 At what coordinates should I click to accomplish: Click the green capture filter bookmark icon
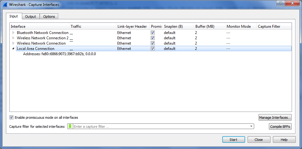click(70, 126)
